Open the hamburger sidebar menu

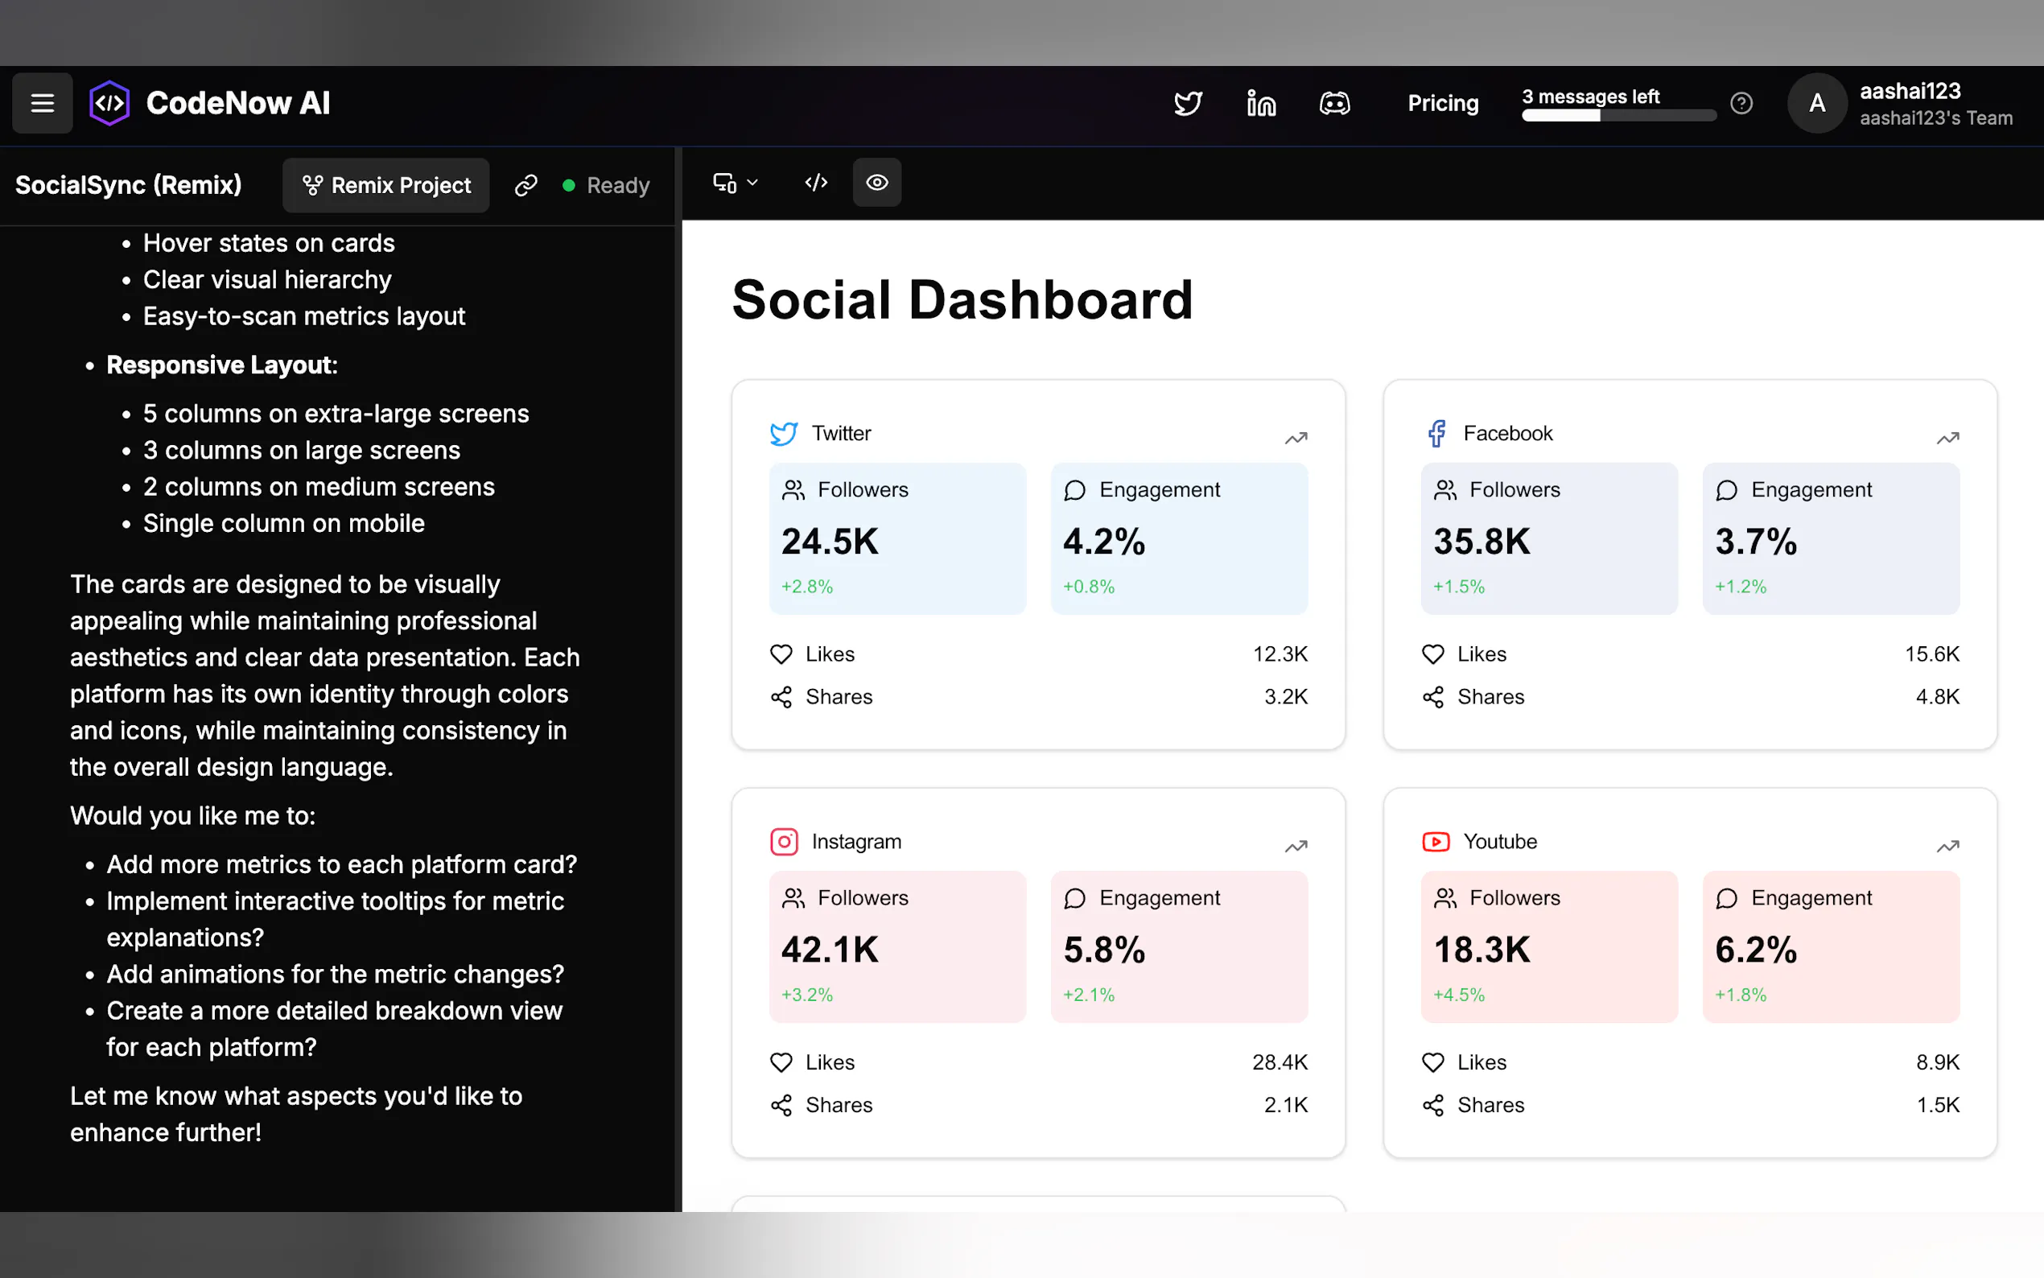point(43,103)
